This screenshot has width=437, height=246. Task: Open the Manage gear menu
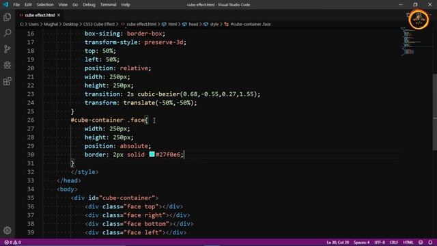pos(8,230)
